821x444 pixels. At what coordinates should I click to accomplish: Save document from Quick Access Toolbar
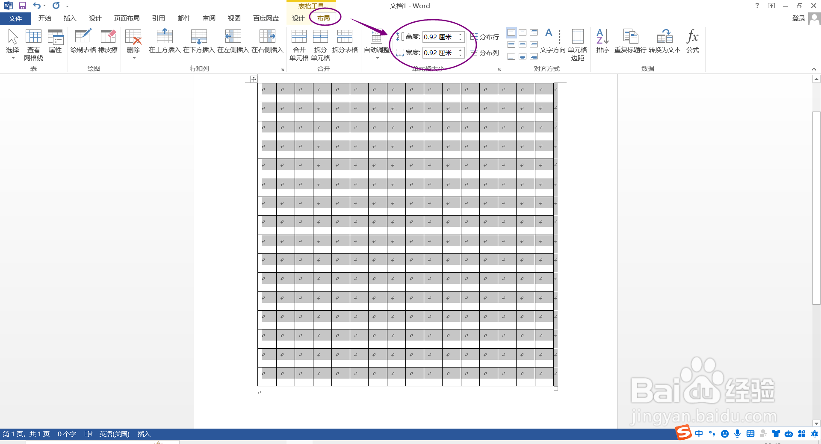[x=23, y=6]
